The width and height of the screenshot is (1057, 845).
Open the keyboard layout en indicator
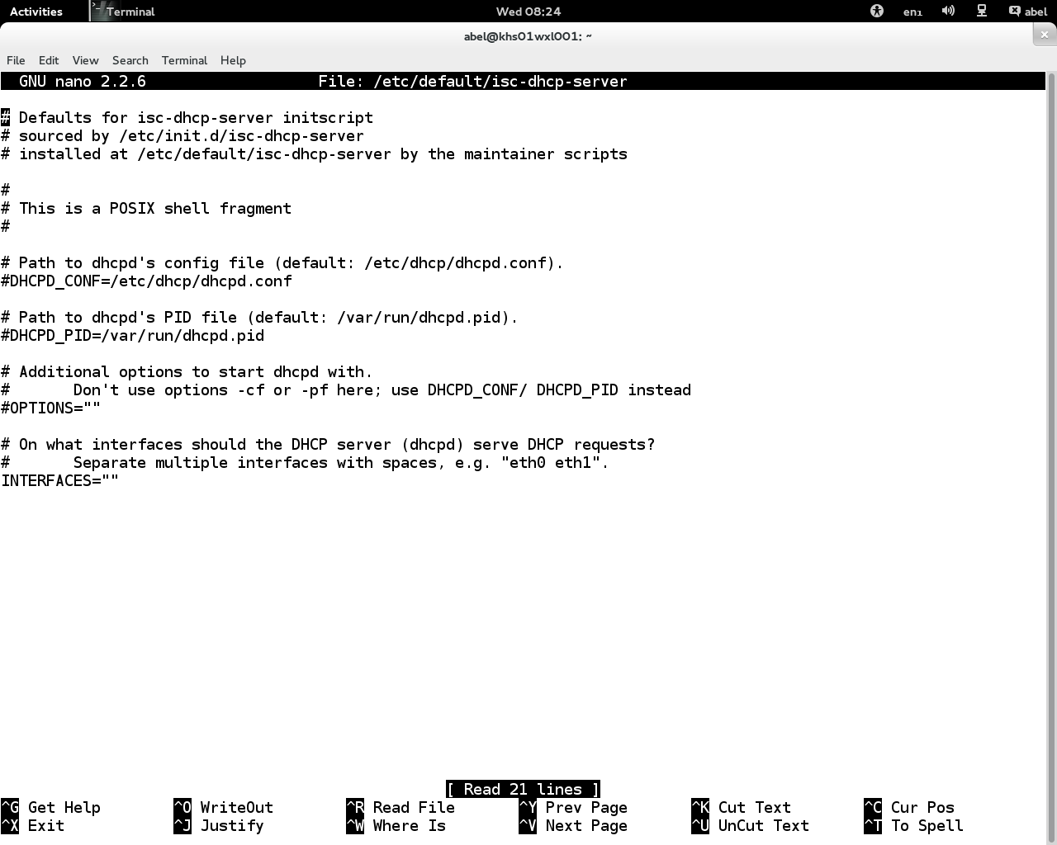pos(912,12)
